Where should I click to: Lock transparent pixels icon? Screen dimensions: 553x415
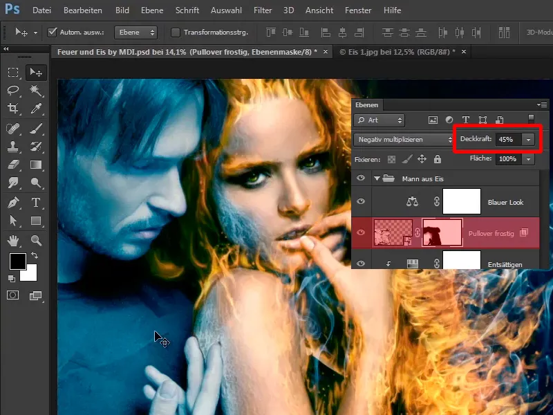tap(391, 160)
